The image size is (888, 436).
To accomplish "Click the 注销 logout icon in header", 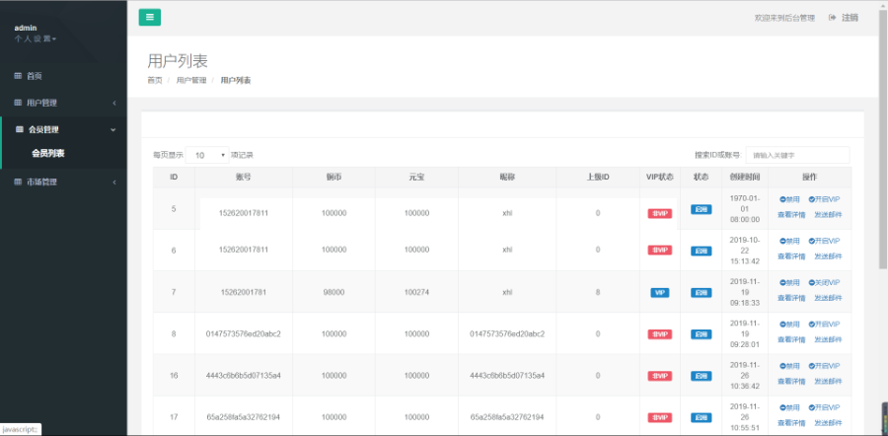I will pos(833,18).
